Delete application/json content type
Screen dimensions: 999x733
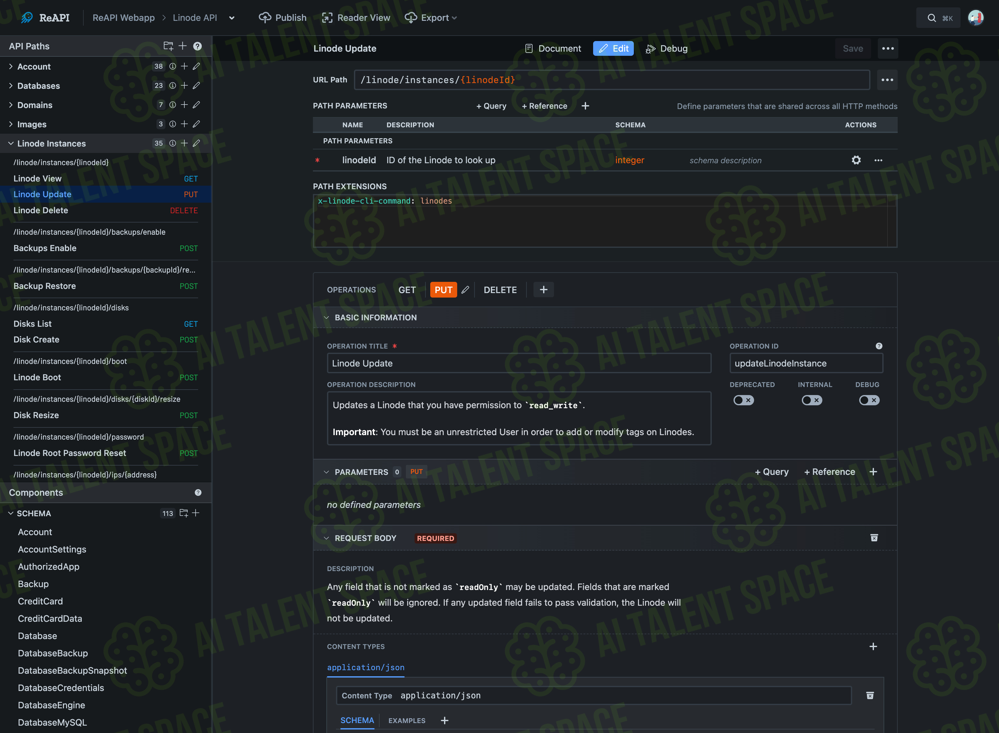click(x=870, y=695)
